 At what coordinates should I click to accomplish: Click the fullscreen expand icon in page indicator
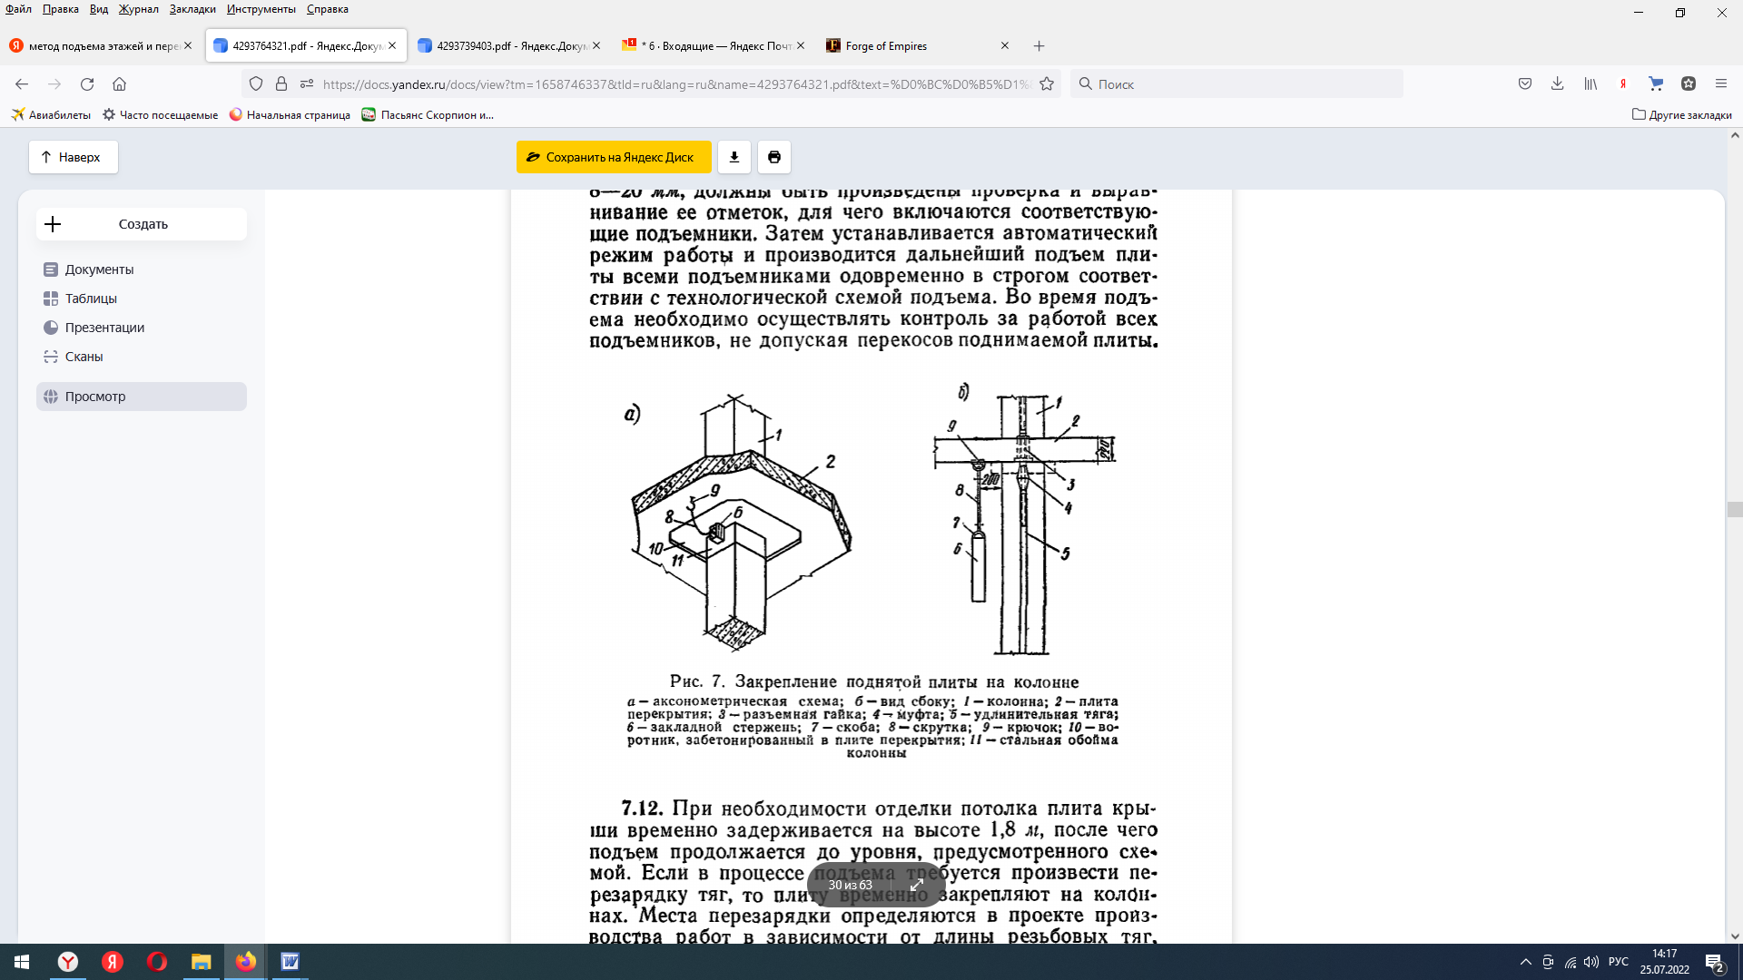(917, 885)
